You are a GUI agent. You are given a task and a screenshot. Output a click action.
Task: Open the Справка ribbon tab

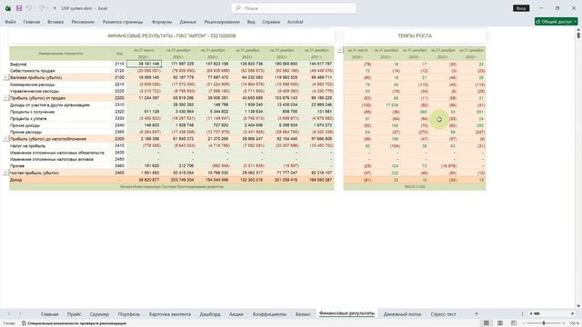pos(271,22)
